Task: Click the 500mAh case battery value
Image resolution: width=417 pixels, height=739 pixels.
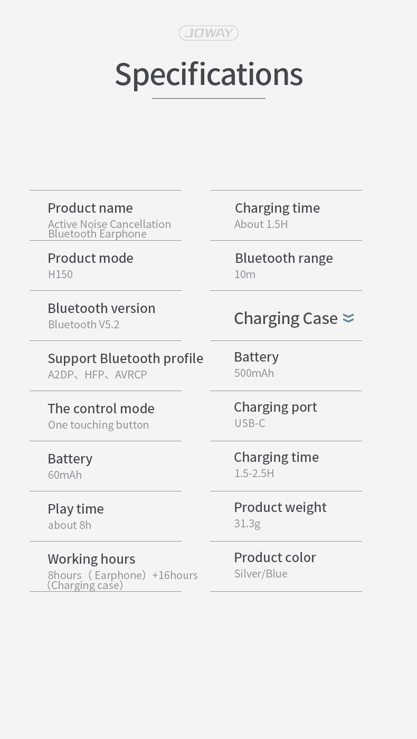Action: click(x=254, y=373)
